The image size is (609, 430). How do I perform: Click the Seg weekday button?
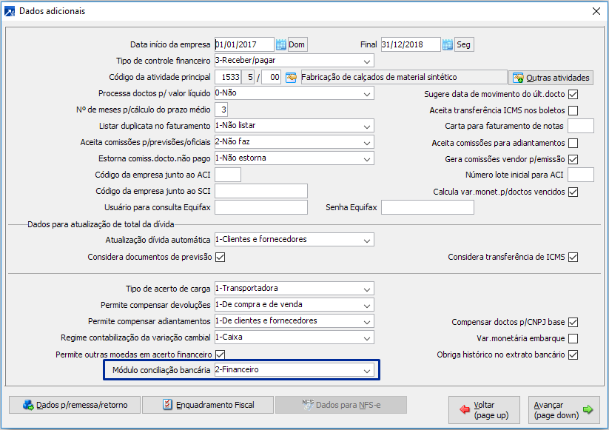[464, 44]
